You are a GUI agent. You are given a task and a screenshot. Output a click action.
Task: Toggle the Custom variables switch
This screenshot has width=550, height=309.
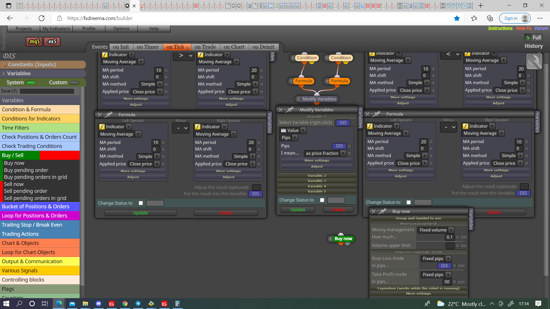pos(74,83)
